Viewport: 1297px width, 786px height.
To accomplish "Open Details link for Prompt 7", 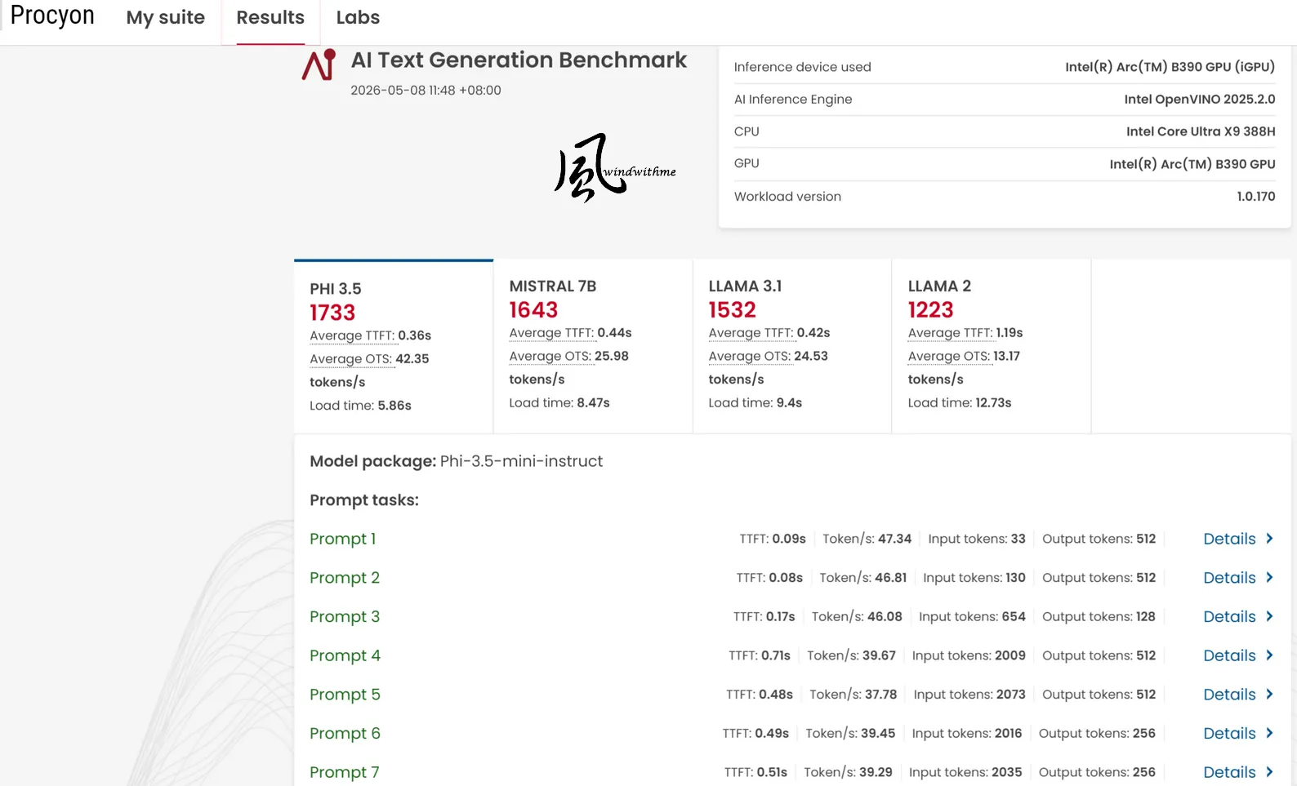I will coord(1229,772).
